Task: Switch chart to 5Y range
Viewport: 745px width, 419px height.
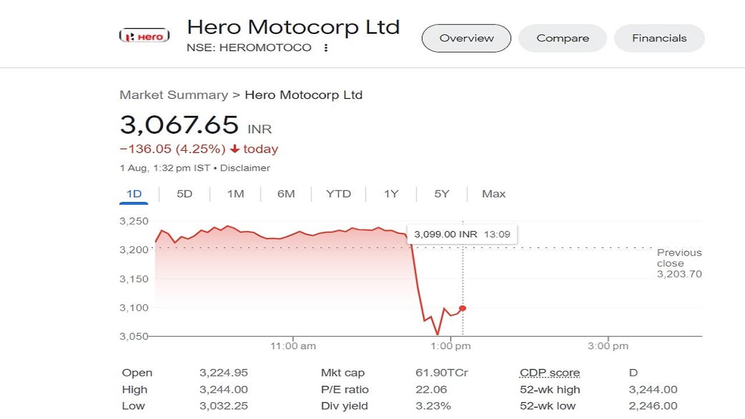Action: [442, 194]
